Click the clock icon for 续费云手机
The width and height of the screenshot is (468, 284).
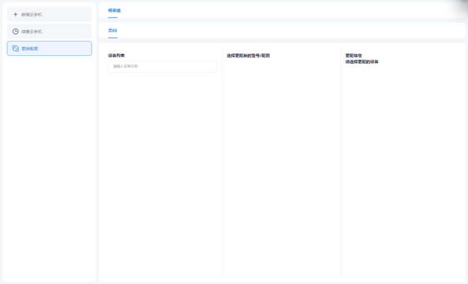(x=15, y=32)
